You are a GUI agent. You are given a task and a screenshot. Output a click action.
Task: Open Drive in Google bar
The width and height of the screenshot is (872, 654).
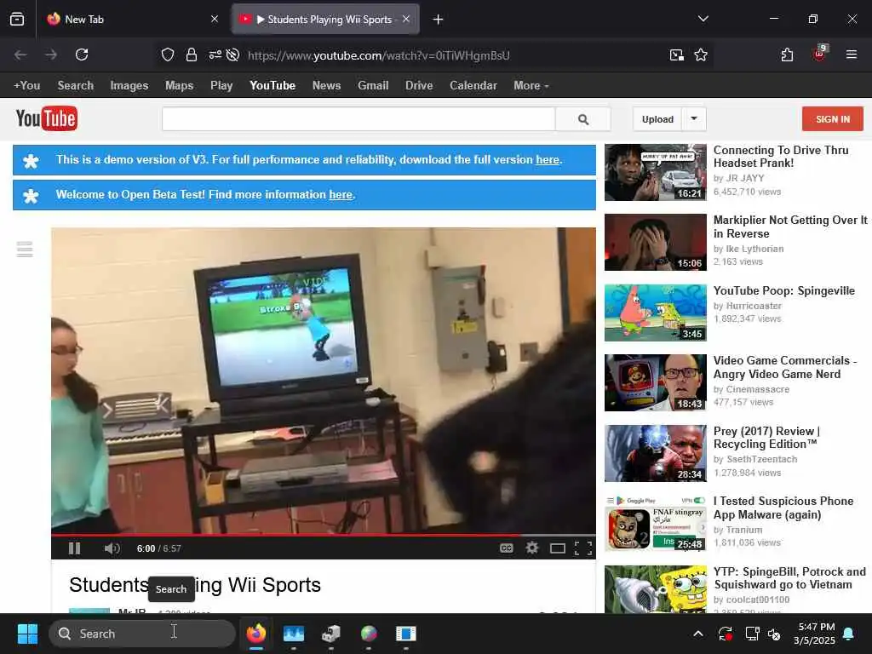click(419, 86)
